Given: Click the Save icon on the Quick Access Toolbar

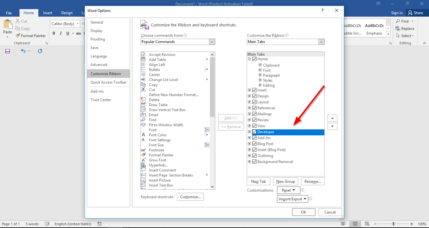Looking at the screenshot, I should click(7, 51).
